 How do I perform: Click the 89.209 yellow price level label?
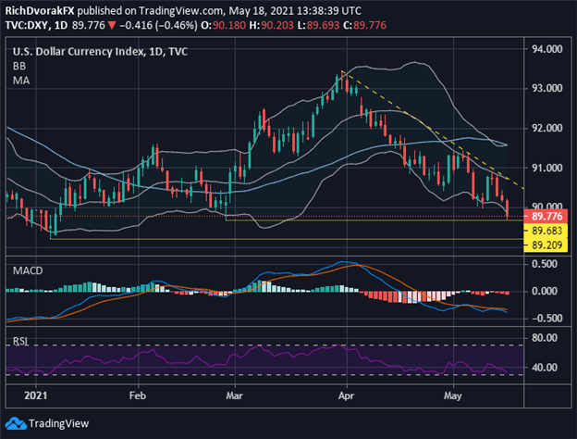pyautogui.click(x=546, y=245)
